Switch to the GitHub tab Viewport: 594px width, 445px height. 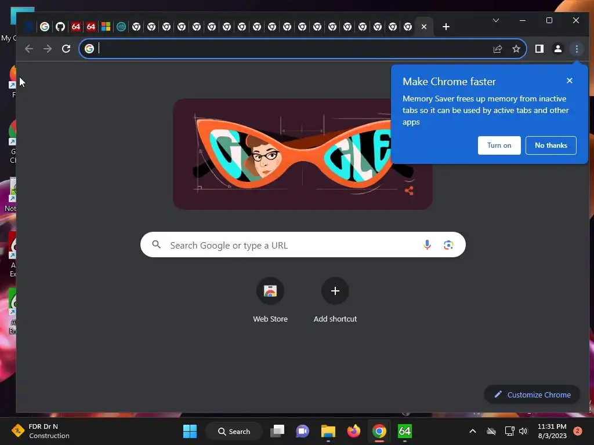tap(60, 27)
